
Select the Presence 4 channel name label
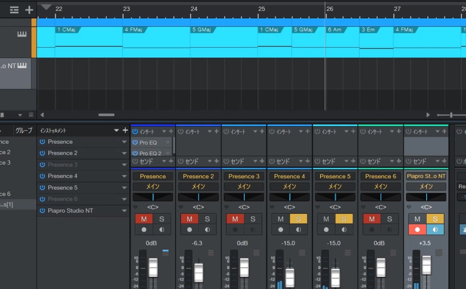point(290,176)
